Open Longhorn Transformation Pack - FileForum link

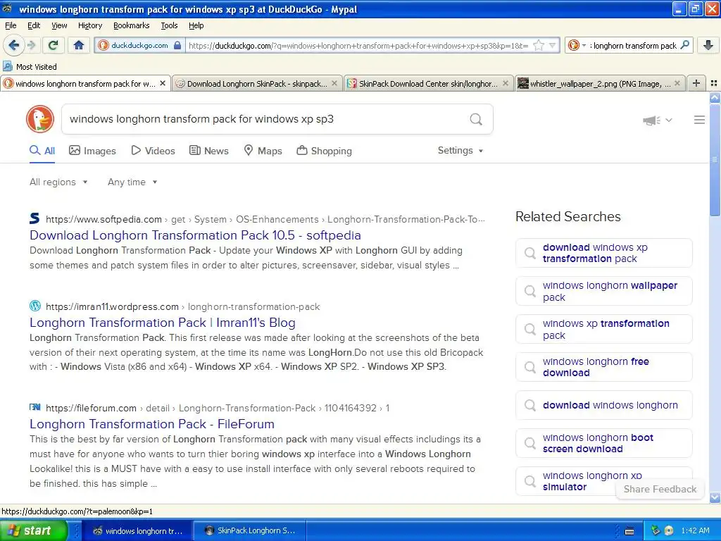[152, 423]
